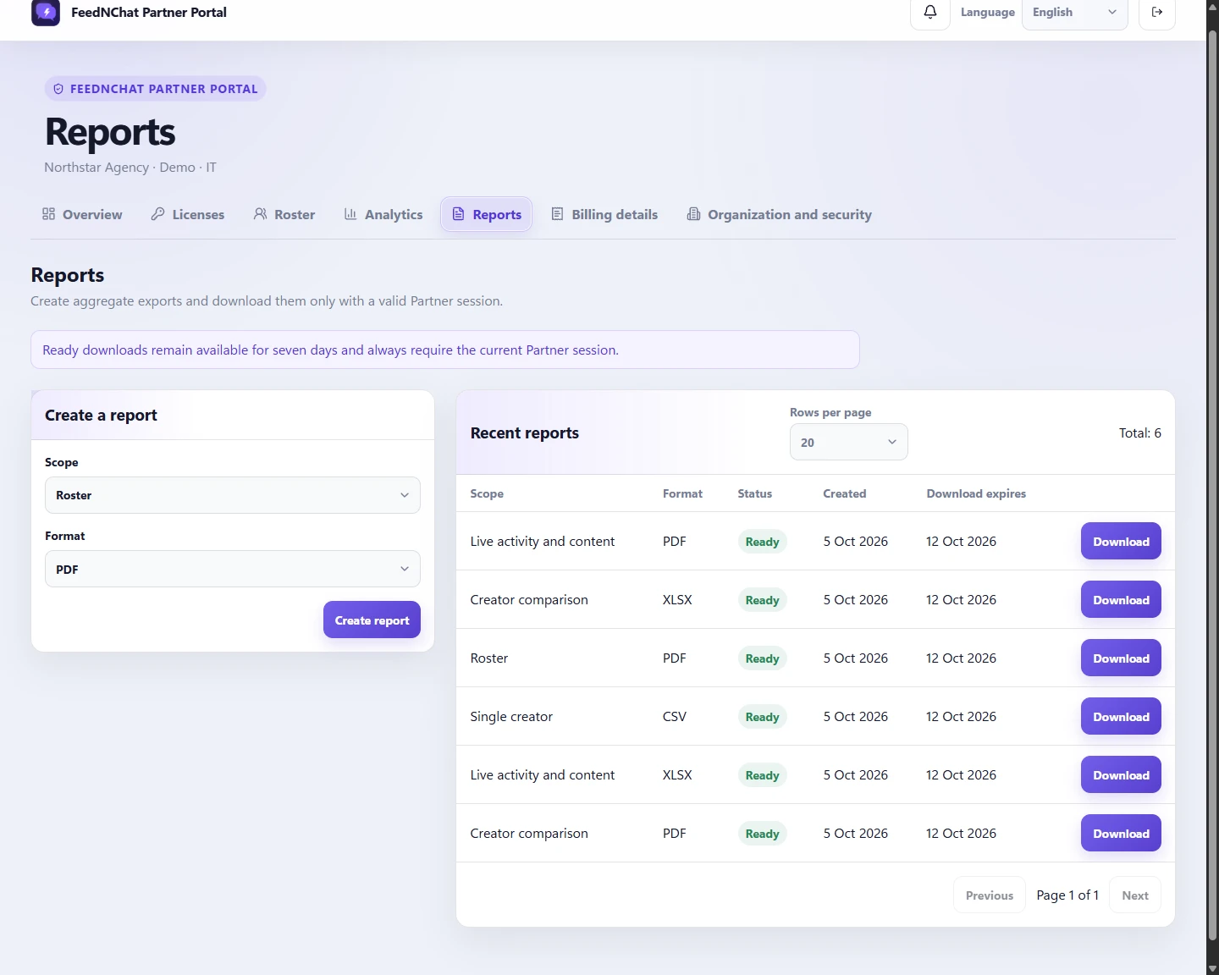Click the 'Download expires' column header
The image size is (1219, 975).
coord(976,493)
